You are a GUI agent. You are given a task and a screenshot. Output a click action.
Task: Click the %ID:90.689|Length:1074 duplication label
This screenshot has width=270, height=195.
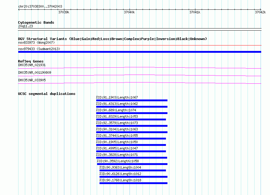(116, 110)
